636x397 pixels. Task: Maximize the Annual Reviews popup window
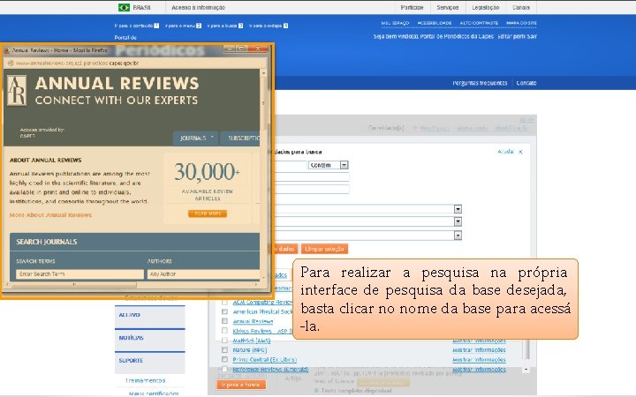coord(242,49)
